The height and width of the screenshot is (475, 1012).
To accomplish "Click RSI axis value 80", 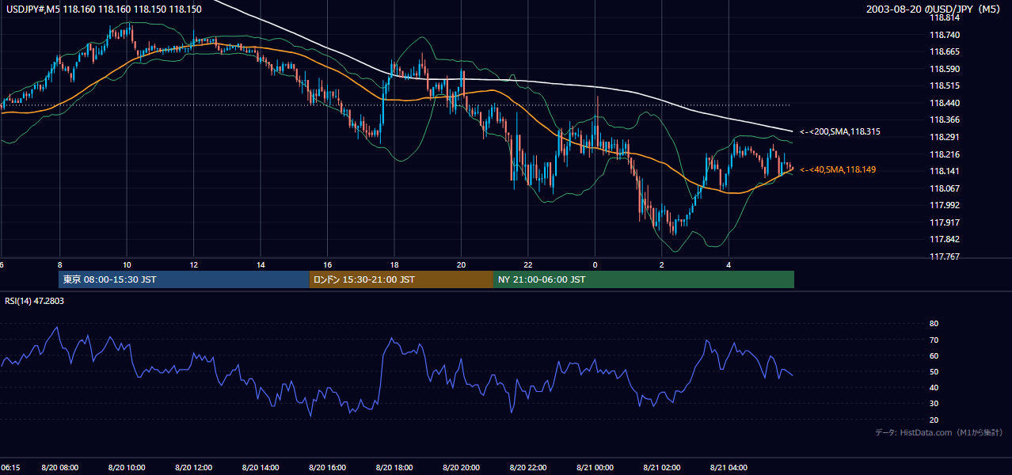I will 934,324.
